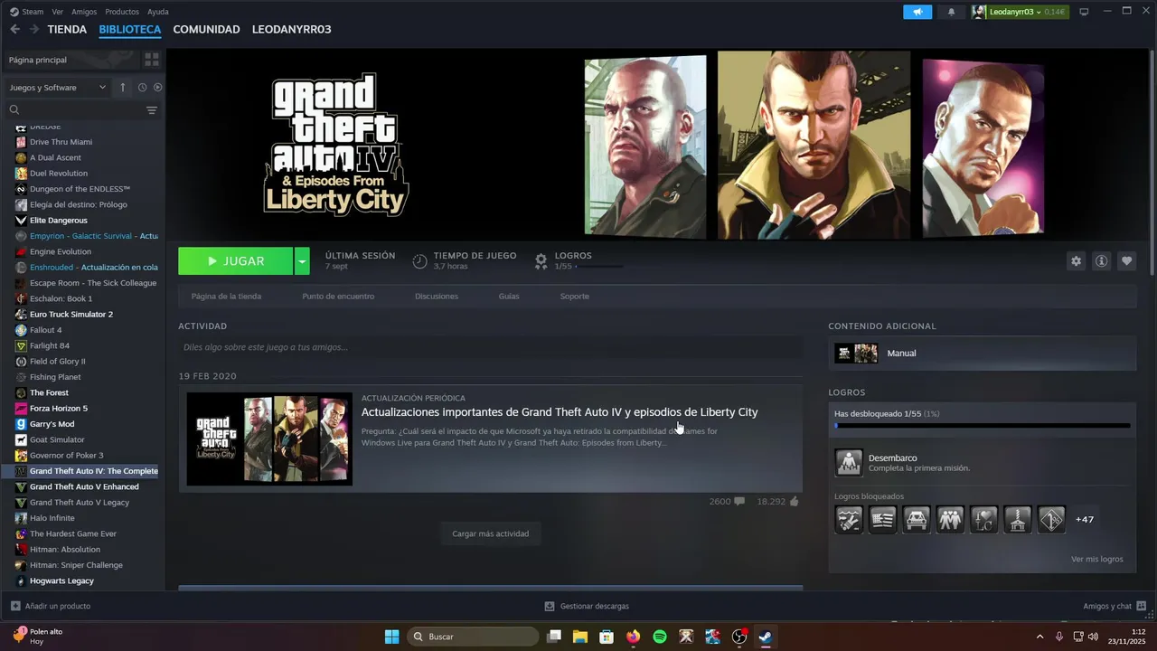Expand the Juegos y Software dropdown
Viewport: 1157px width, 651px height.
(58, 88)
